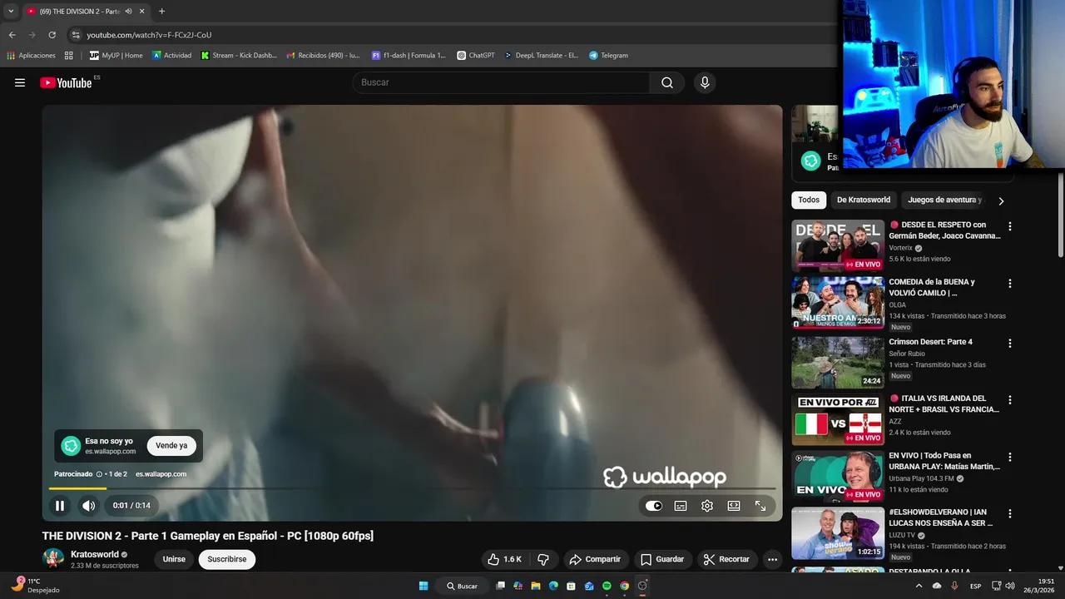The height and width of the screenshot is (599, 1065).
Task: Open options menu for Crimson Desert: Parte 4
Action: point(1010,343)
